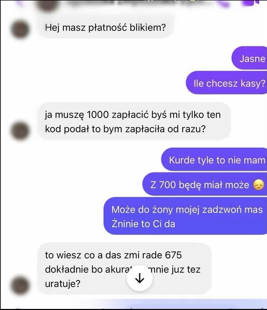Tap the 'Kurde tyle to nie mam' bubble
Screen dimensions: 267x310
(x=214, y=160)
